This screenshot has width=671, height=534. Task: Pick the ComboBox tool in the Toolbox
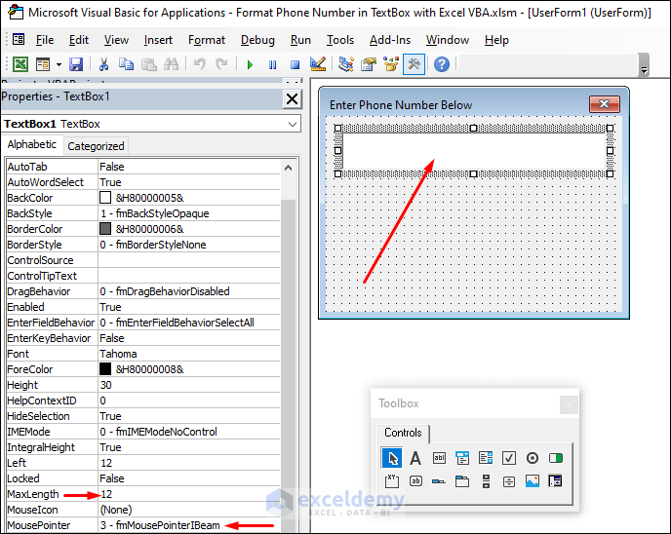coord(462,458)
